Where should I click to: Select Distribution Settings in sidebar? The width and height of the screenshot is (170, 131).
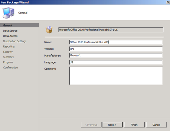15,41
